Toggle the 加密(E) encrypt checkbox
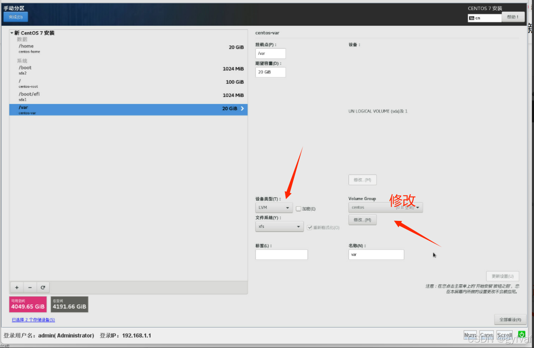Image resolution: width=534 pixels, height=348 pixels. [298, 209]
